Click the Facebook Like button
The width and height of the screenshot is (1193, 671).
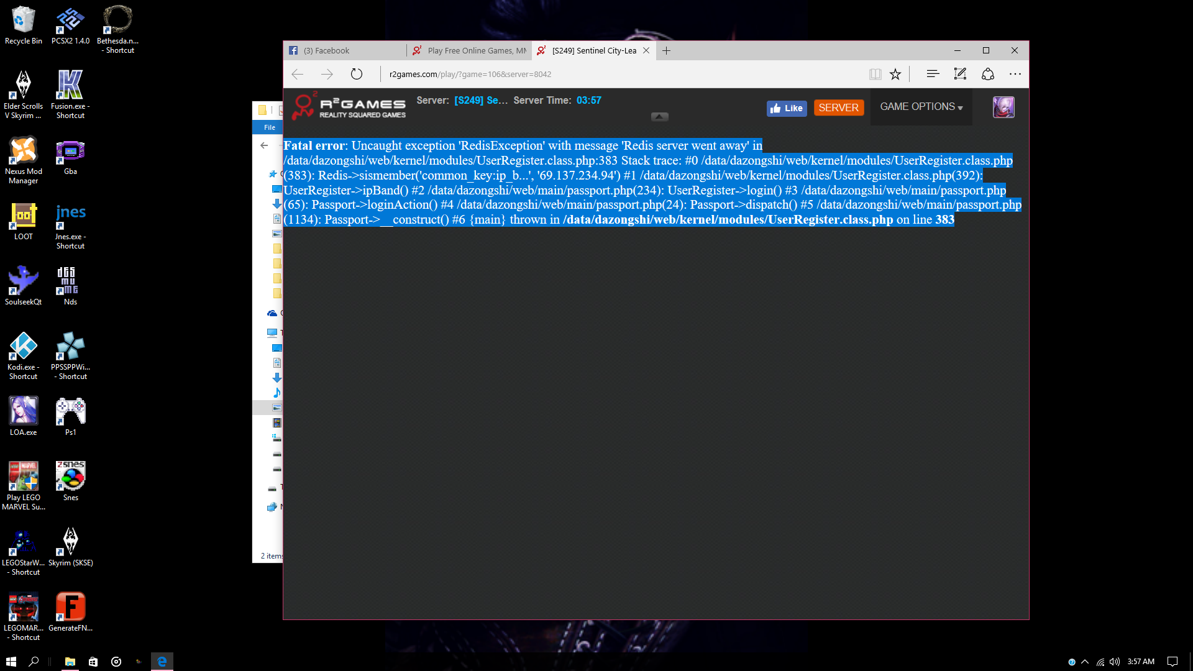coord(786,108)
